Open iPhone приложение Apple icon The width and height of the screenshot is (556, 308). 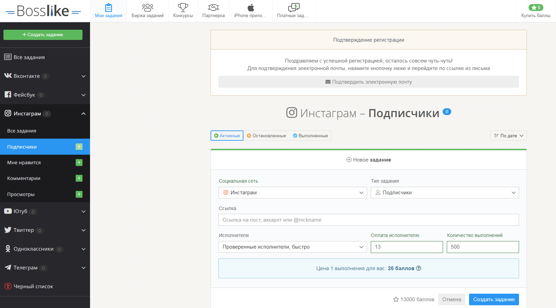[251, 8]
